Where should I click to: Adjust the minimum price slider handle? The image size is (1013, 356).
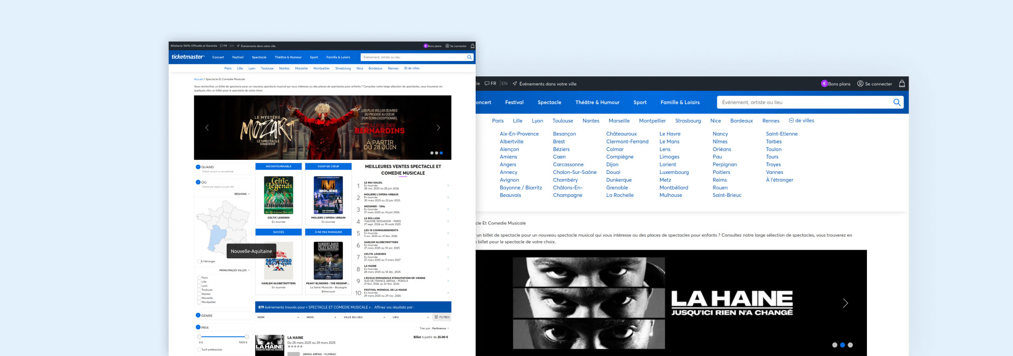[x=199, y=337]
